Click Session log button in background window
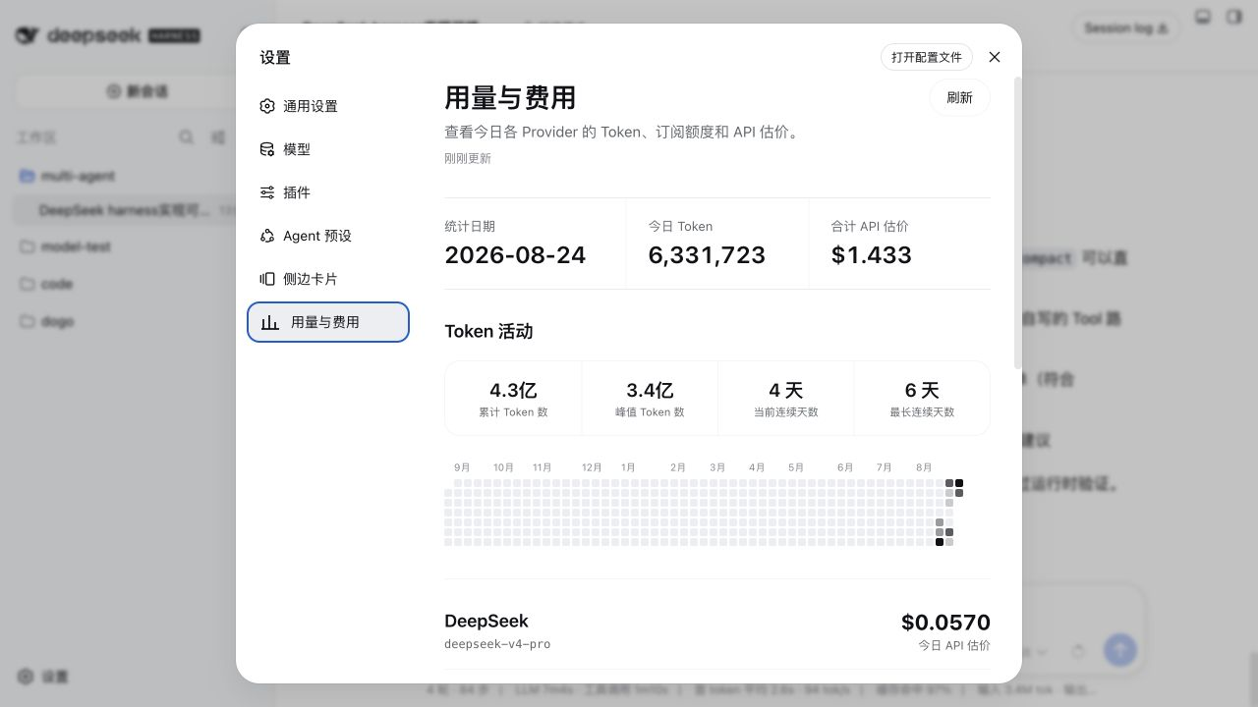The width and height of the screenshot is (1258, 707). pyautogui.click(x=1126, y=28)
